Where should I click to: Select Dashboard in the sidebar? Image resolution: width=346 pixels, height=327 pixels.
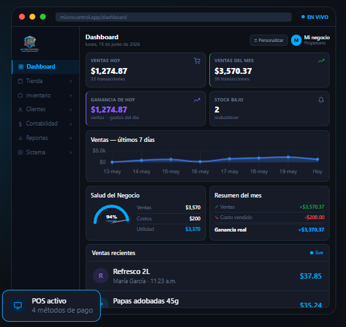(x=46, y=67)
